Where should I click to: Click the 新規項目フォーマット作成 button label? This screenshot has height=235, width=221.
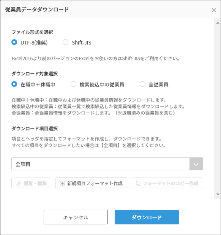pyautogui.click(x=95, y=183)
